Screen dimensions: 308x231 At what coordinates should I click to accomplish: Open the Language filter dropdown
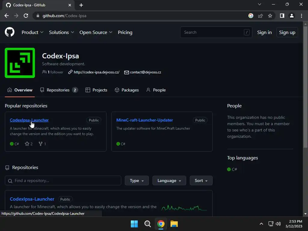point(169,180)
